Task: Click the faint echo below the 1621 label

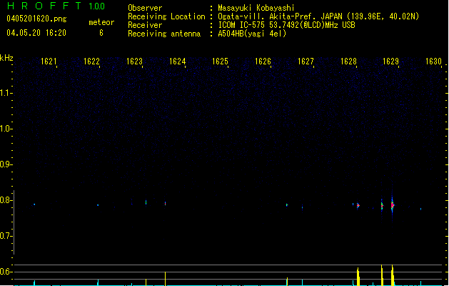Action: (34, 204)
